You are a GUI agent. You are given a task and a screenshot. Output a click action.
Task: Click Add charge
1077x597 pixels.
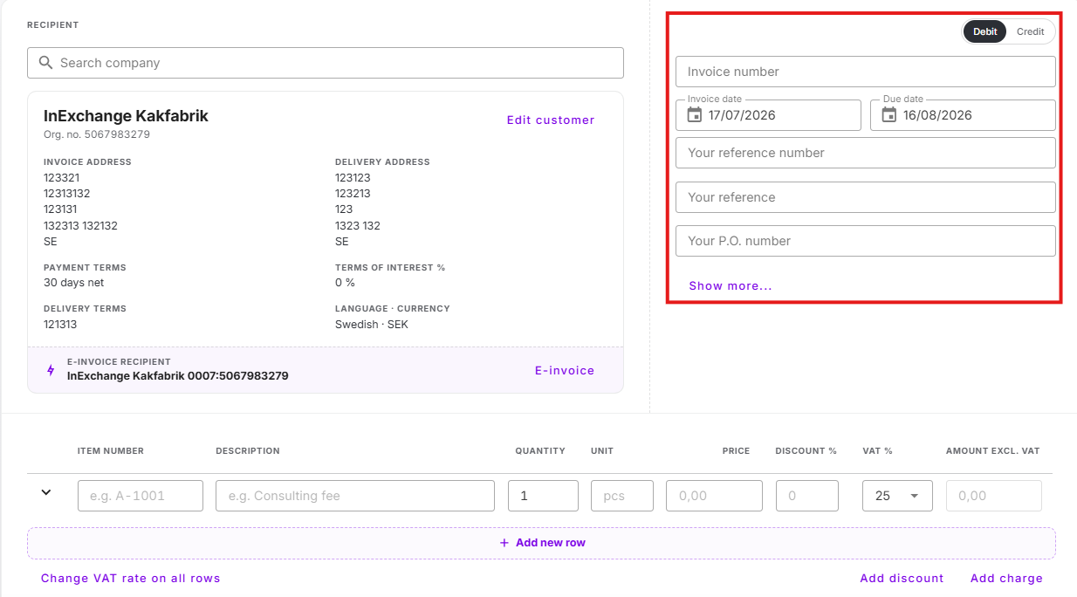coord(1006,579)
